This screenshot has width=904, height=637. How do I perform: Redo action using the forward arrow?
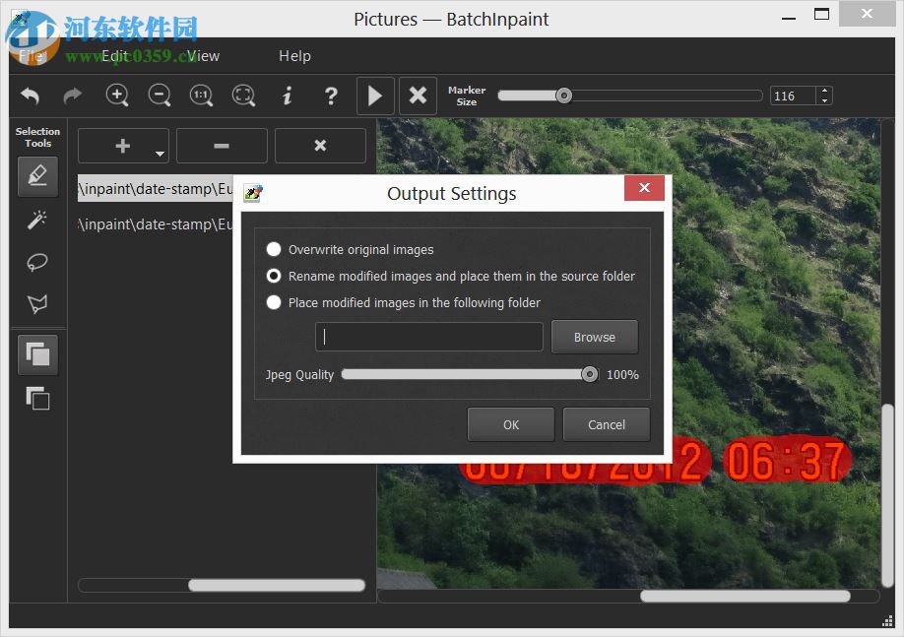tap(72, 96)
